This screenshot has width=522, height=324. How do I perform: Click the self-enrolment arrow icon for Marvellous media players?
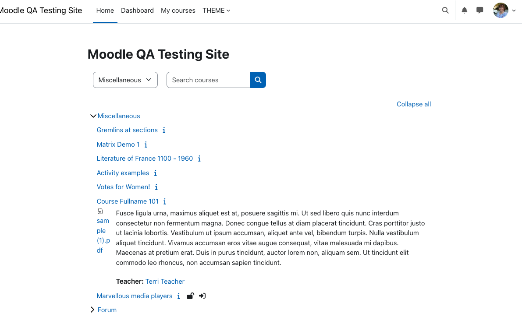202,296
